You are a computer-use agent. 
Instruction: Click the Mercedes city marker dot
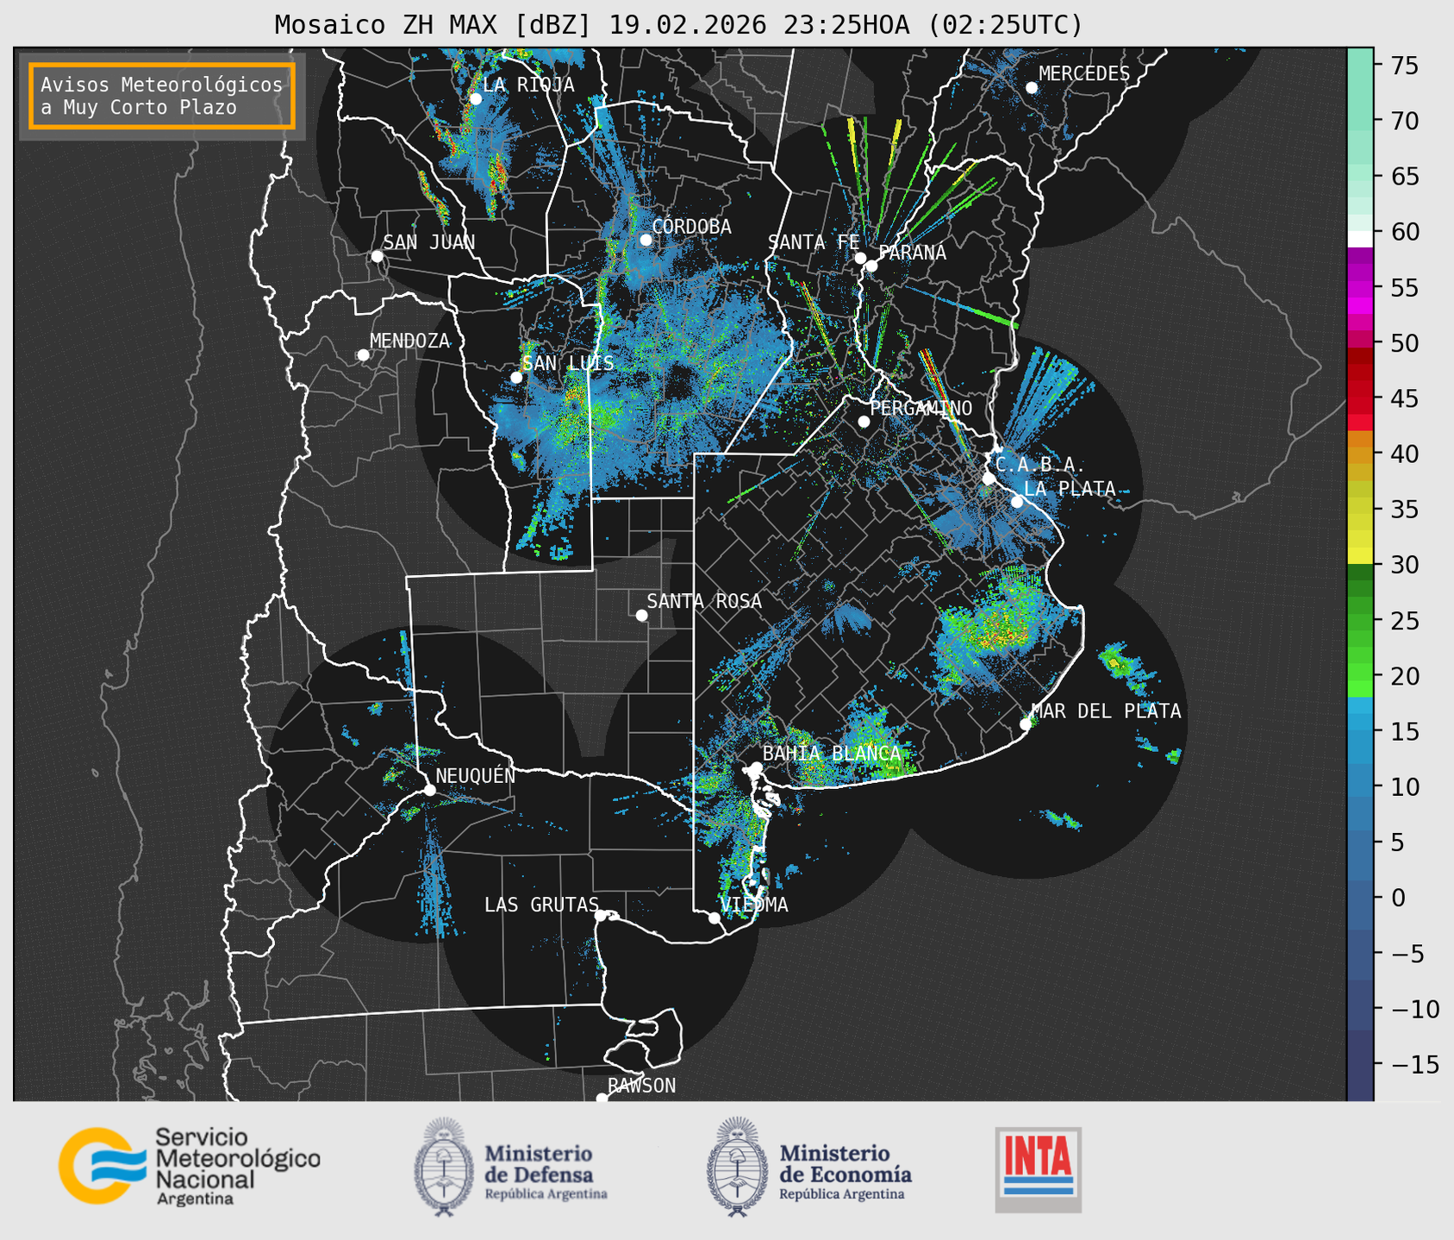[x=1032, y=88]
